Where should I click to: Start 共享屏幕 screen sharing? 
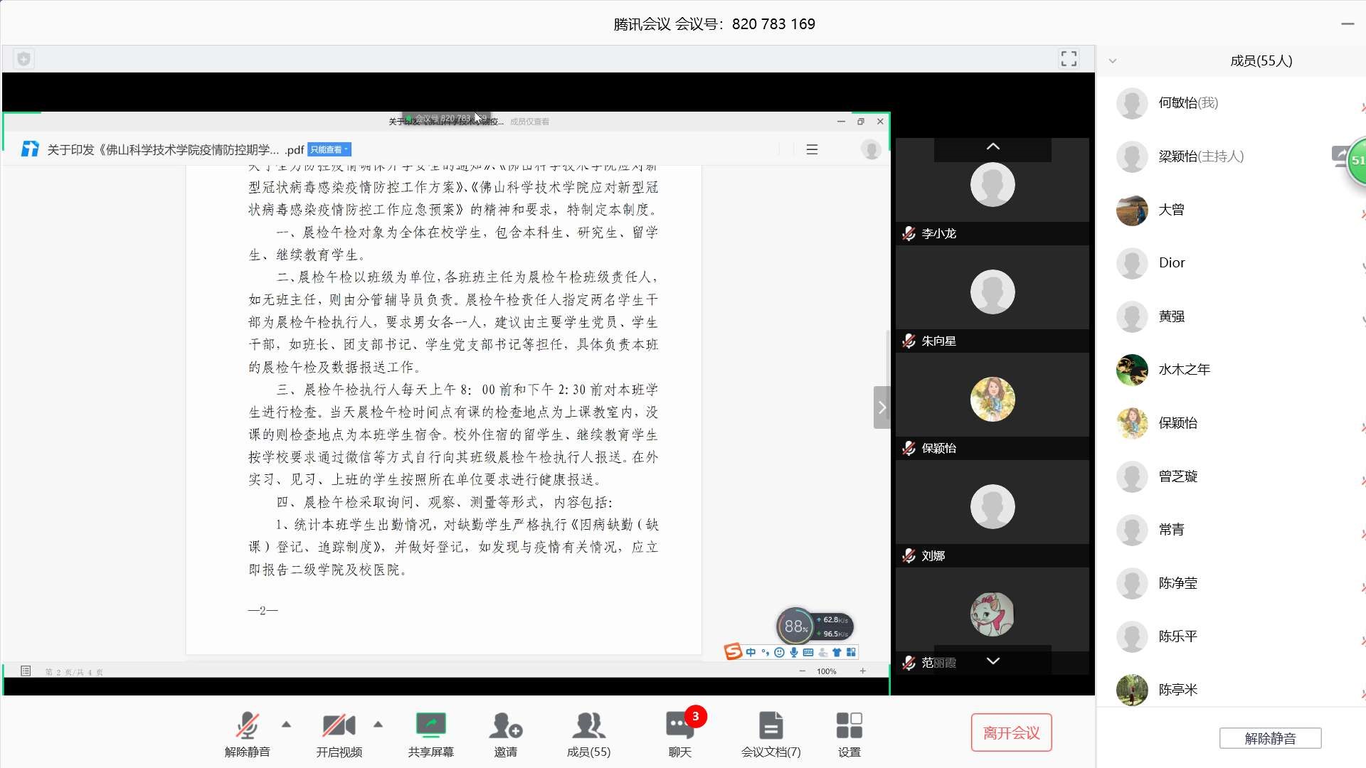[x=430, y=734]
